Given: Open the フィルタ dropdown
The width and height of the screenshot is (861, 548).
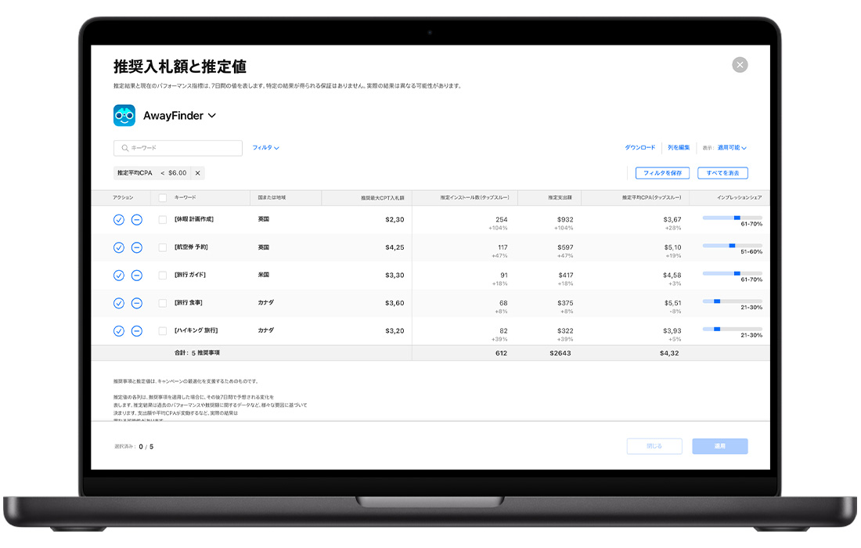Looking at the screenshot, I should pos(265,148).
